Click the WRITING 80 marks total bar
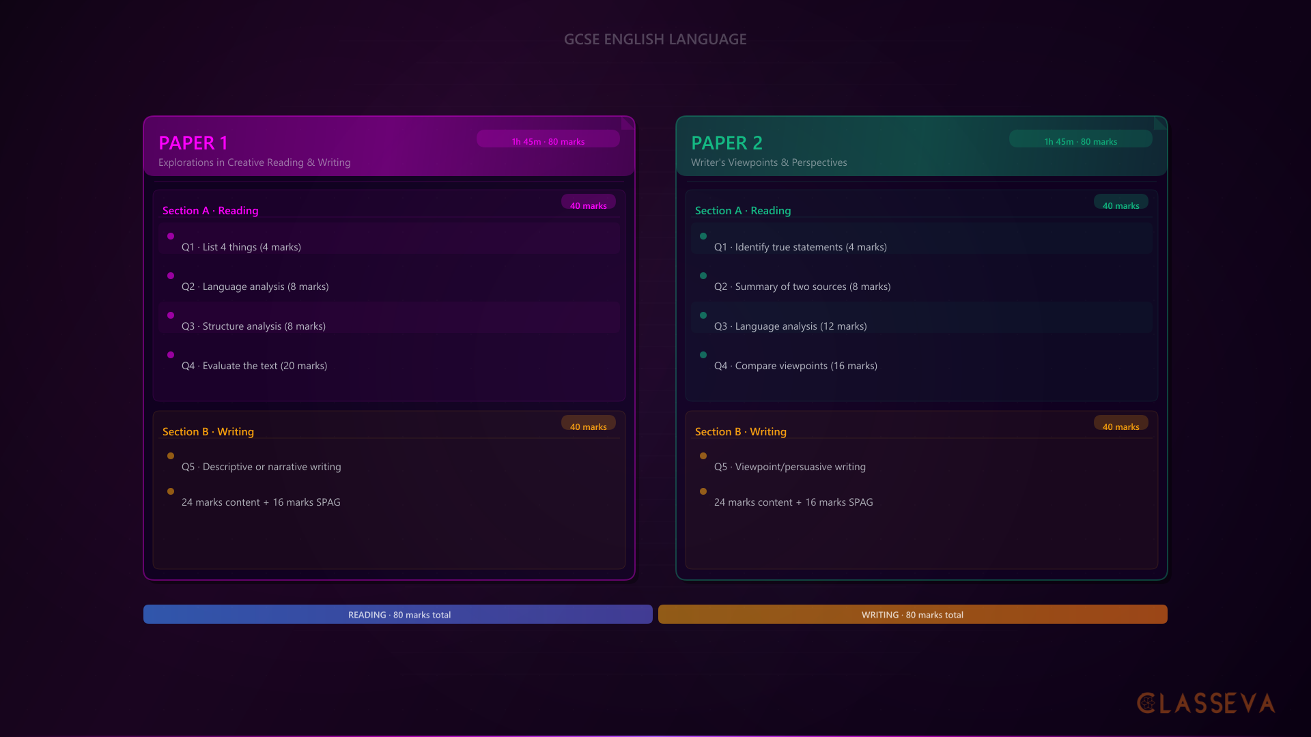This screenshot has width=1311, height=737. tap(913, 614)
